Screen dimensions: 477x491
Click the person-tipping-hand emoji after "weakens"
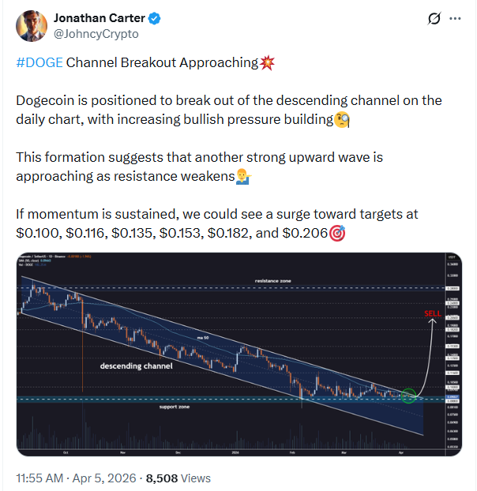click(x=244, y=177)
